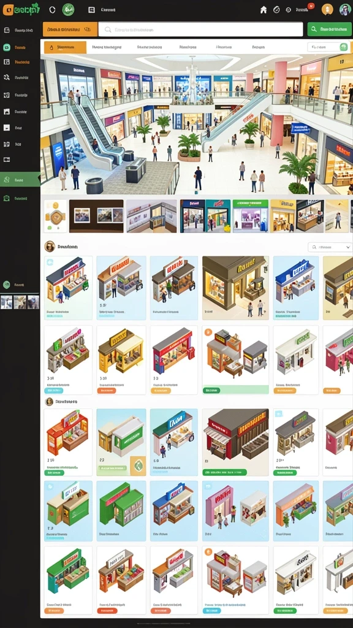Click the circular arrow icon beside the home icon
The width and height of the screenshot is (353, 628).
(276, 10)
